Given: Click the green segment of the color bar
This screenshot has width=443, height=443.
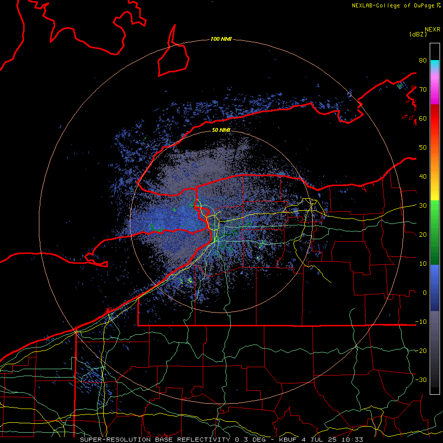Looking at the screenshot, I should click(x=435, y=232).
